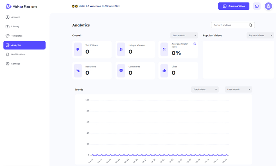
Task: Click the Popular Videos heading
Action: click(x=213, y=36)
